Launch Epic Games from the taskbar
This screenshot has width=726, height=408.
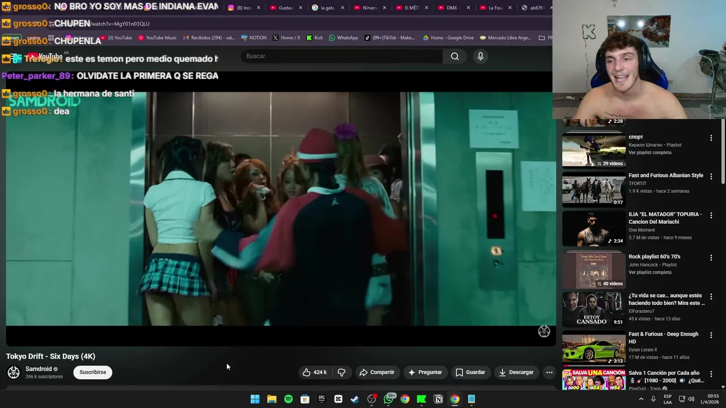[322, 399]
